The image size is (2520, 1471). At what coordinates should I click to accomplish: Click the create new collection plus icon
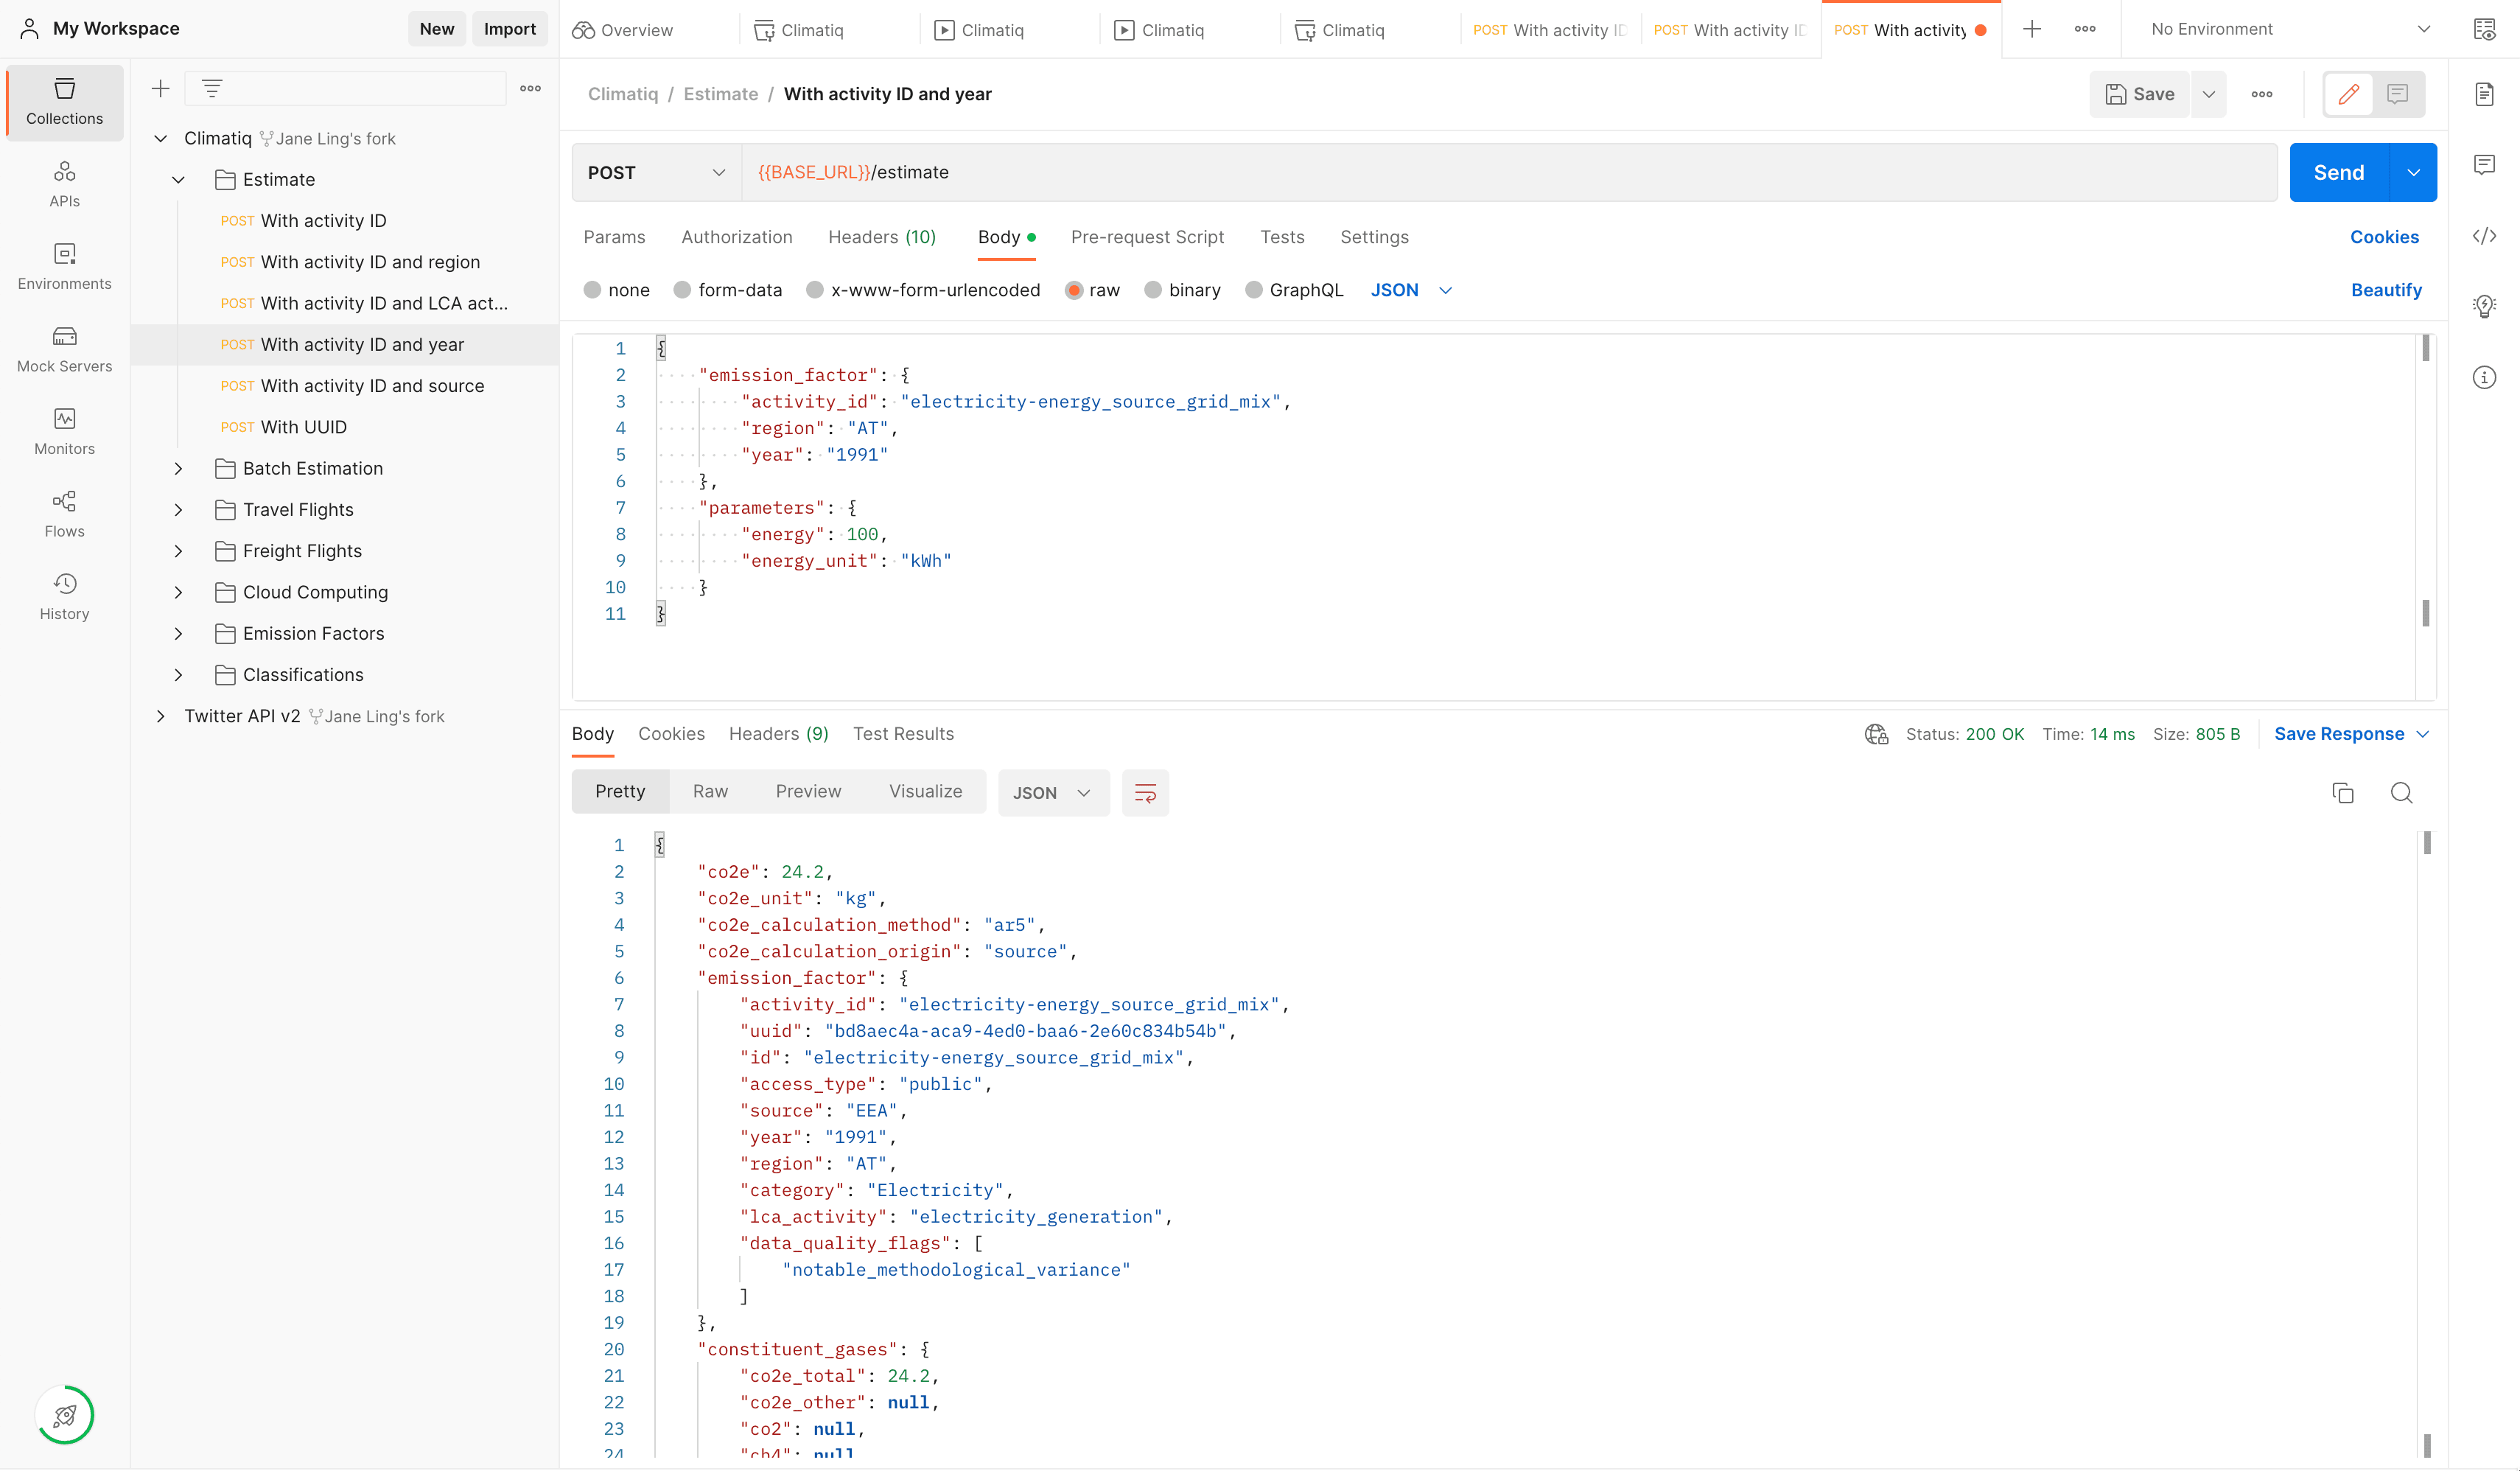pos(160,89)
